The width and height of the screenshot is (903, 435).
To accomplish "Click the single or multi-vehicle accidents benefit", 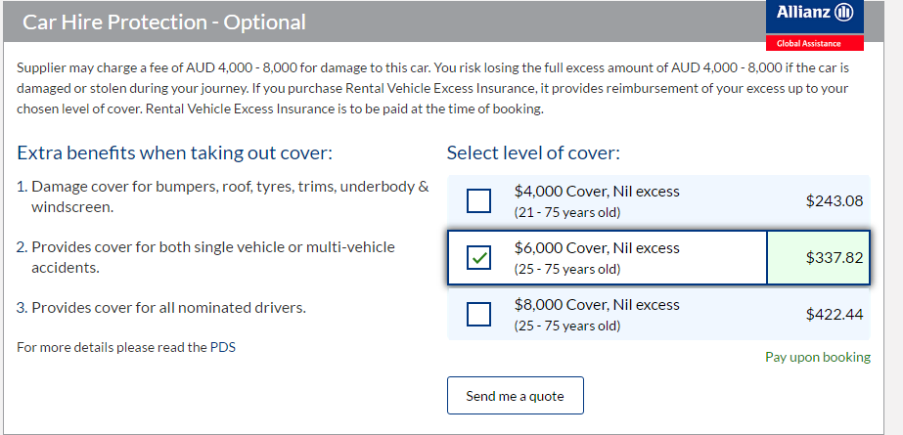I will click(213, 256).
